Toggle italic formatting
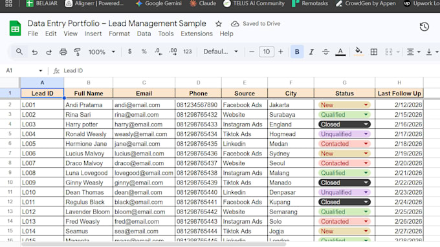440x247 pixels. pos(311,52)
